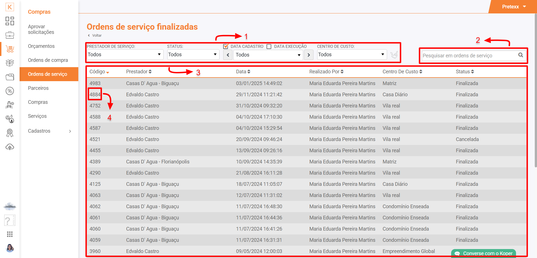
Task: Expand the Centro de Custo dropdown
Action: (x=352, y=55)
